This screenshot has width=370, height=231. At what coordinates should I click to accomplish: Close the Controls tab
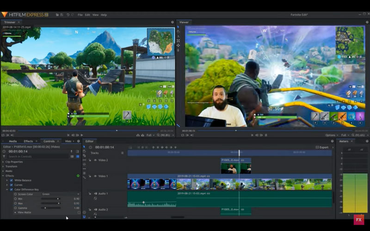pos(58,141)
